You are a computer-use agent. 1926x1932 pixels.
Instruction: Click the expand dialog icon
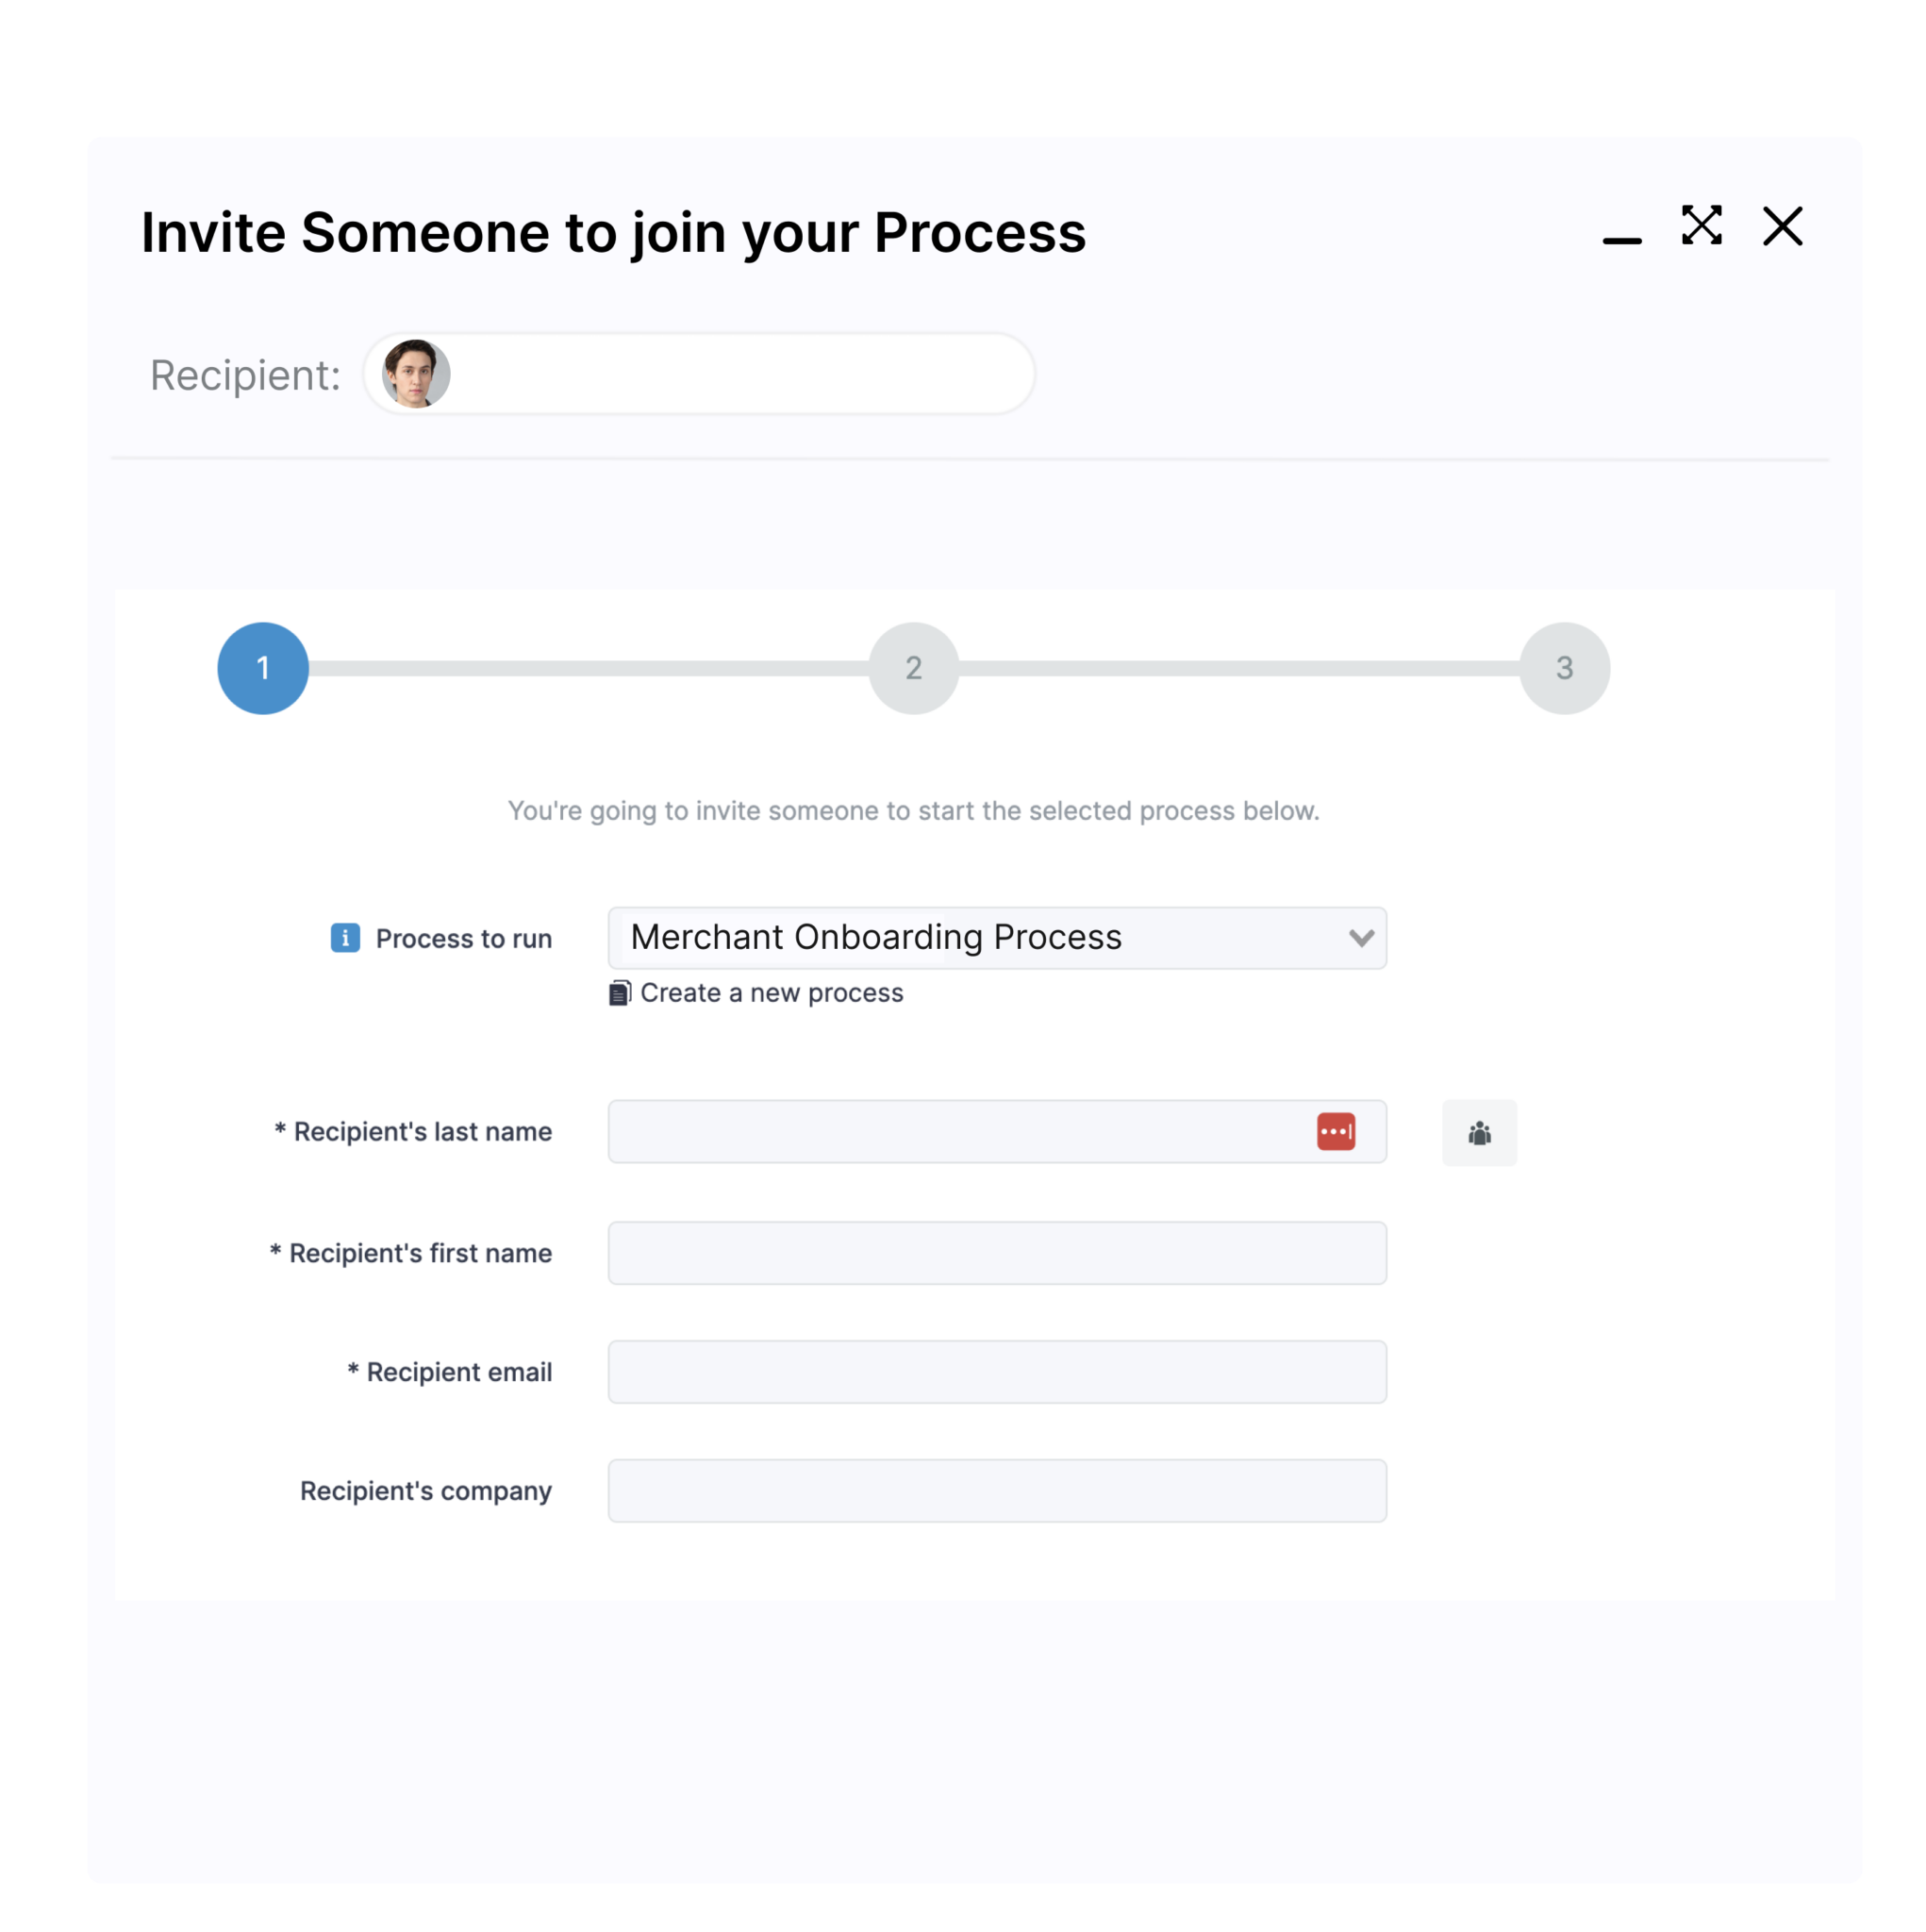[1702, 227]
